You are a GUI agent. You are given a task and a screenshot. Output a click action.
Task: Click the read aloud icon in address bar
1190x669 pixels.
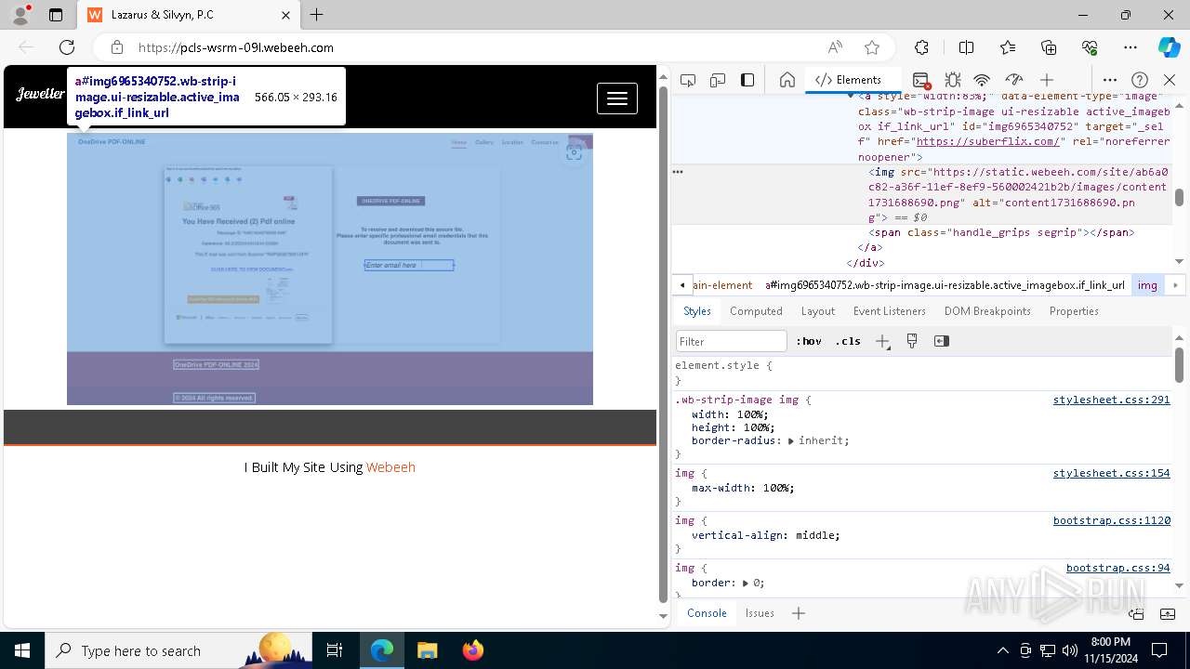[x=835, y=47]
